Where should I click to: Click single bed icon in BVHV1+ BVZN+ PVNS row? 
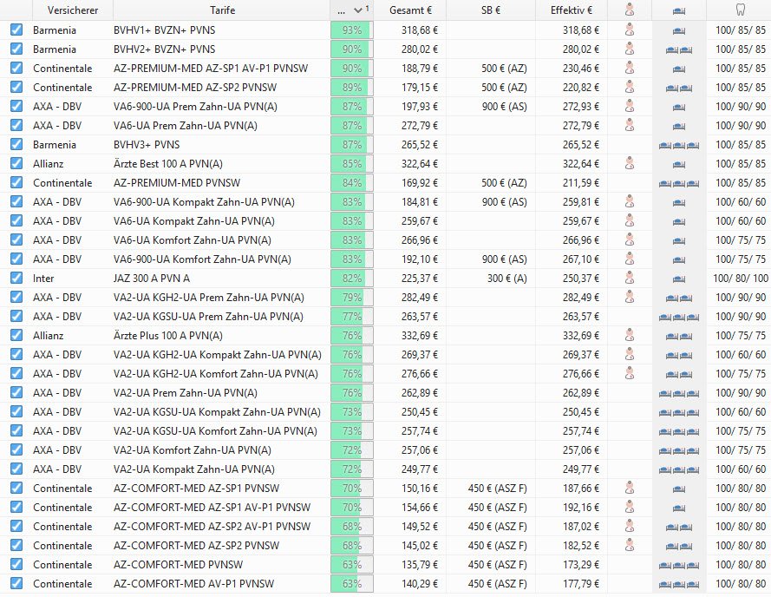(x=679, y=30)
